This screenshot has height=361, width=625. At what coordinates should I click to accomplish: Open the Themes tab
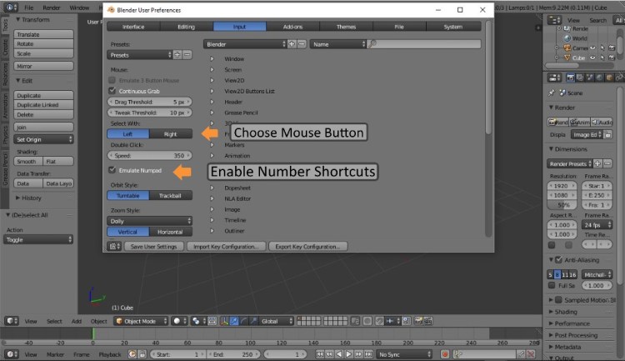pos(346,27)
